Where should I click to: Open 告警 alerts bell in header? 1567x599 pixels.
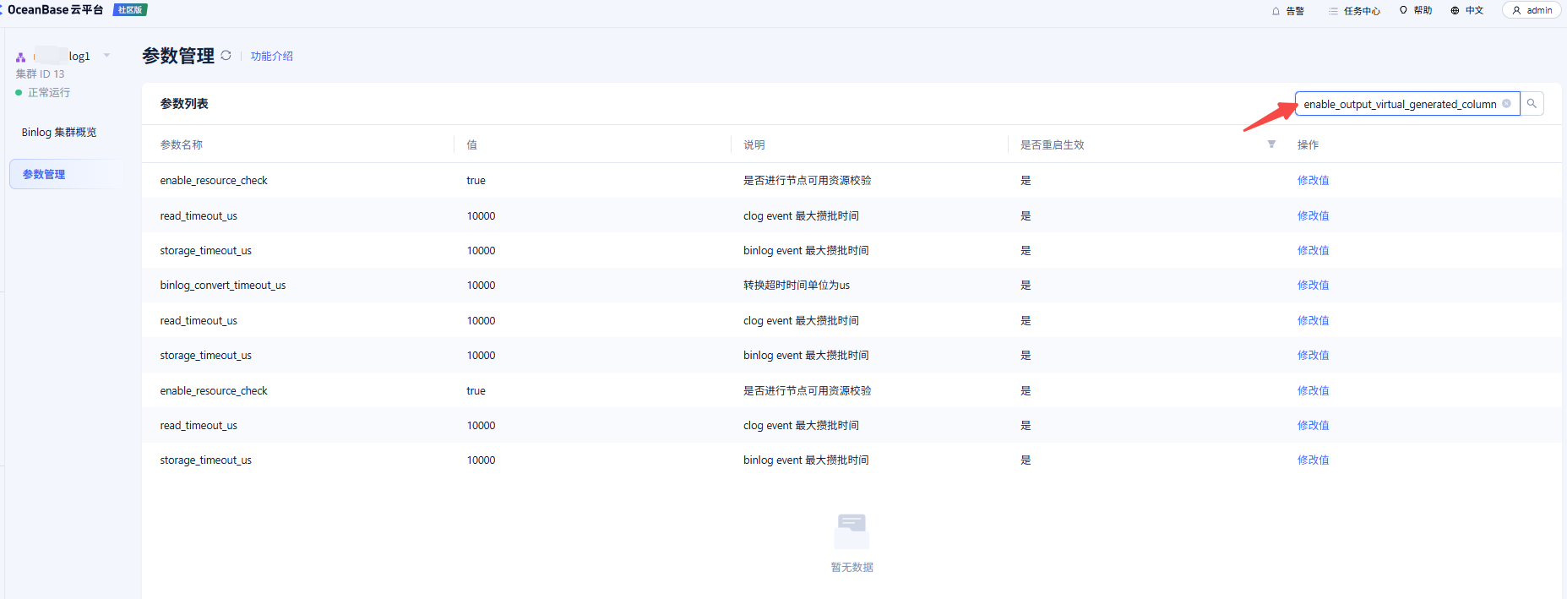tap(1288, 11)
